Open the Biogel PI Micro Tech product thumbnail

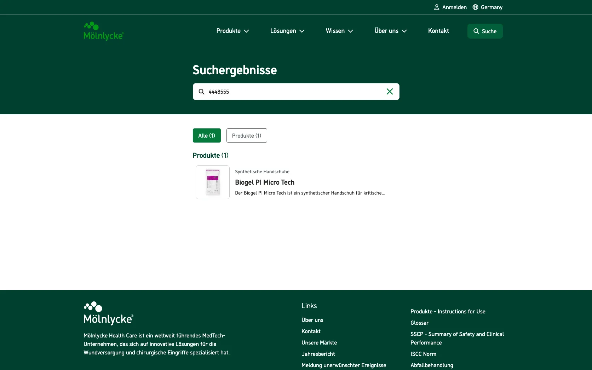[213, 182]
